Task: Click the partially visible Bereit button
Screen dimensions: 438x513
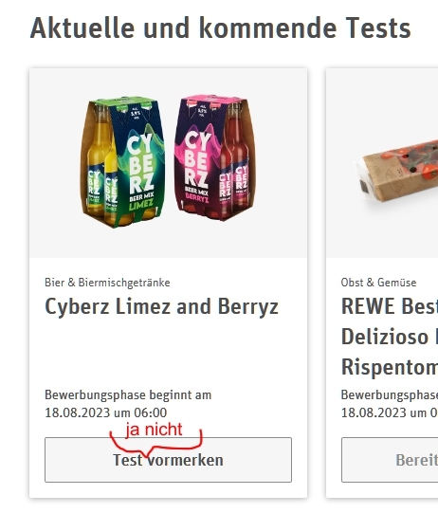Action: pyautogui.click(x=390, y=460)
